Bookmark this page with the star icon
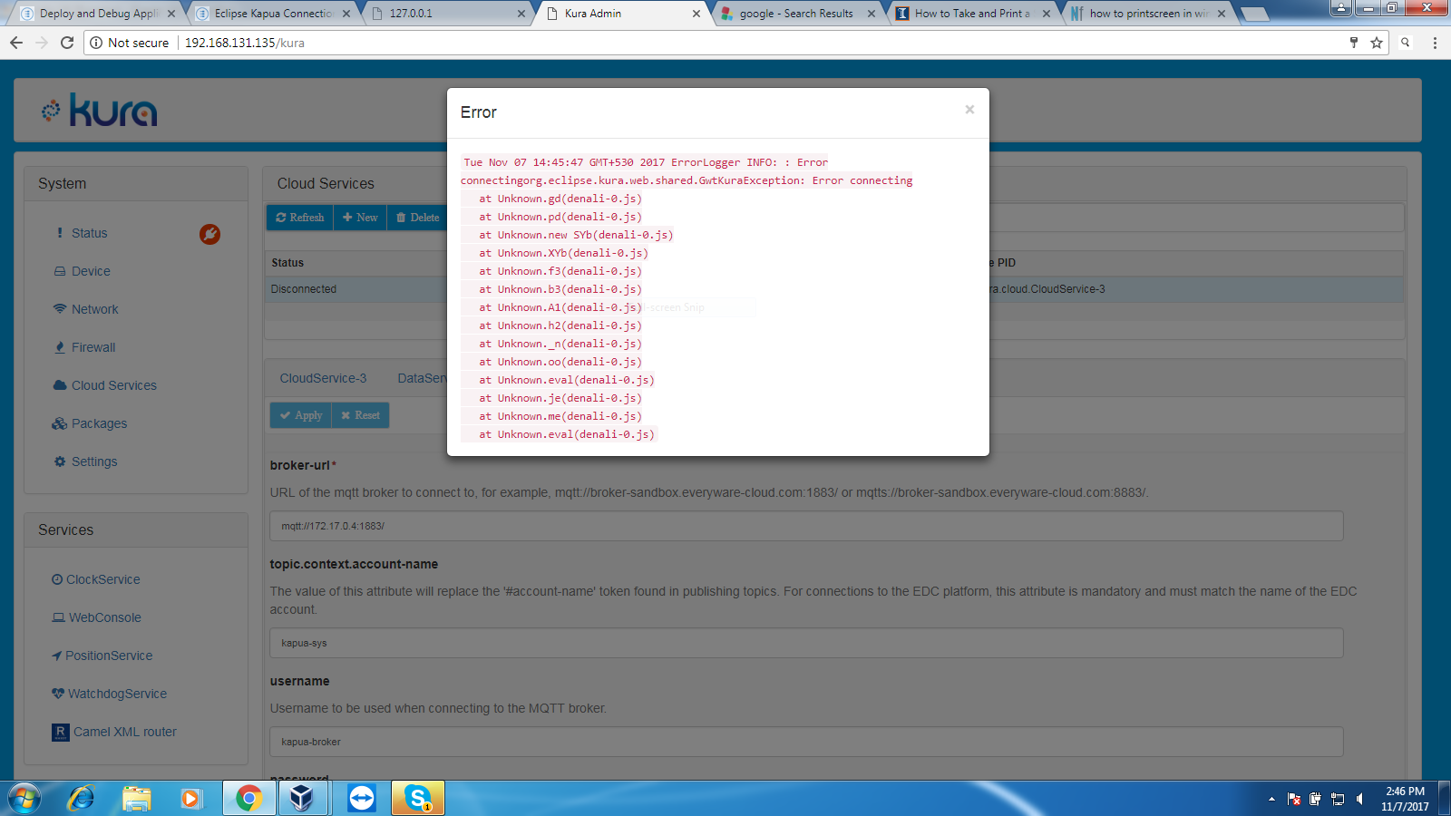The image size is (1451, 816). coord(1377,43)
